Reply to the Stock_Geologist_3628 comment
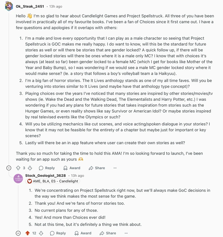Viewport: 223px width, 237px height. pos(58,233)
